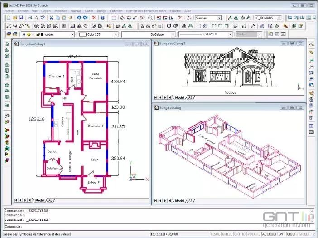318x238 pixels.
Task: Expand the IC_ROMANS text style dropdown
Action: (x=279, y=18)
